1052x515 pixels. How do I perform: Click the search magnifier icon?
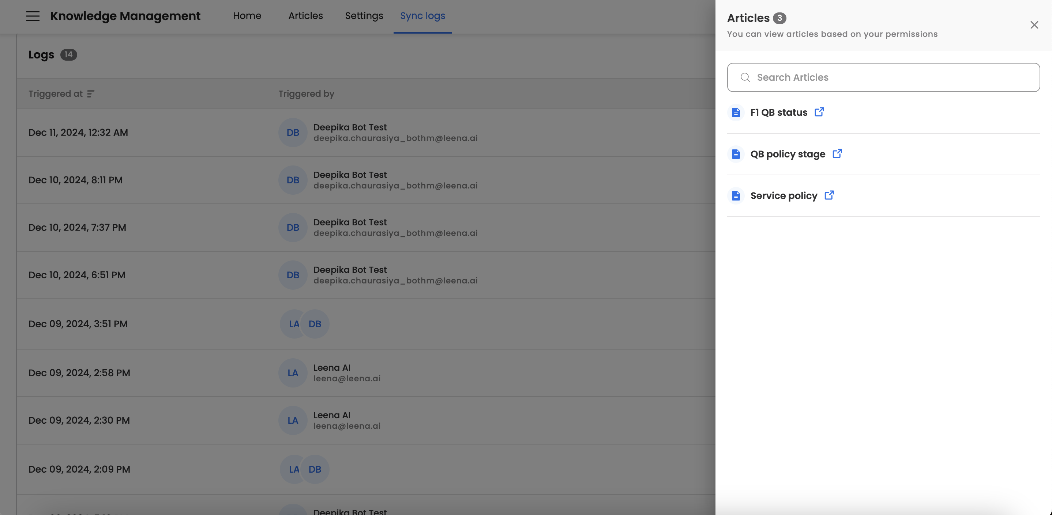(x=745, y=77)
